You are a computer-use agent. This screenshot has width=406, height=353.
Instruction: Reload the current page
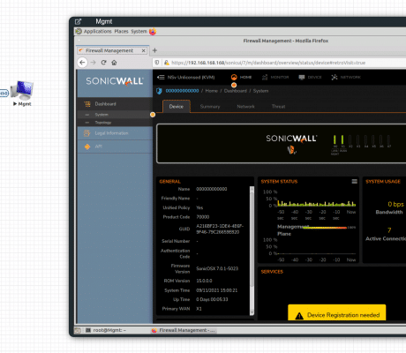(103, 63)
